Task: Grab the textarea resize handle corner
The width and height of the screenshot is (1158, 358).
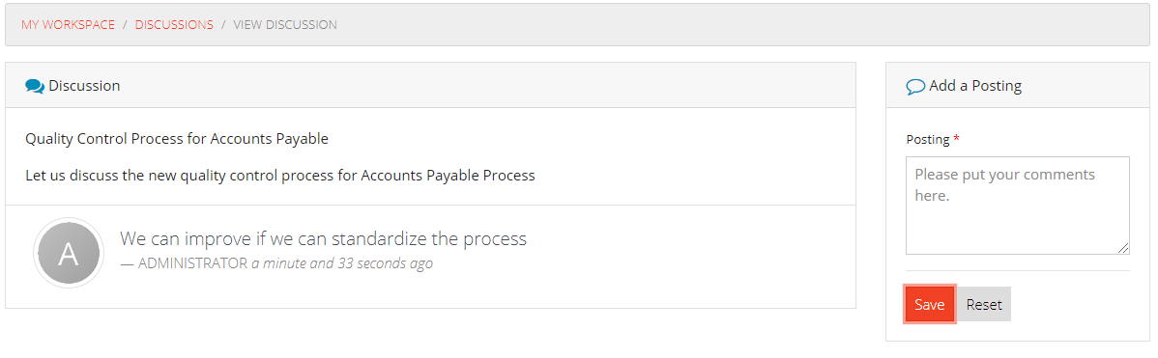Action: 1123,248
